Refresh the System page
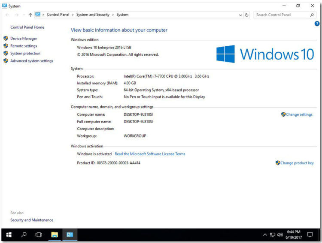Screen dimensions: 322x243 click(x=246, y=15)
